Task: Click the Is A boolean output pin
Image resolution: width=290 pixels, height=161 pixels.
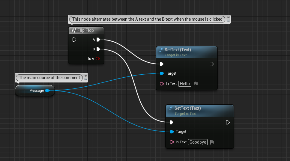Action: (x=98, y=58)
